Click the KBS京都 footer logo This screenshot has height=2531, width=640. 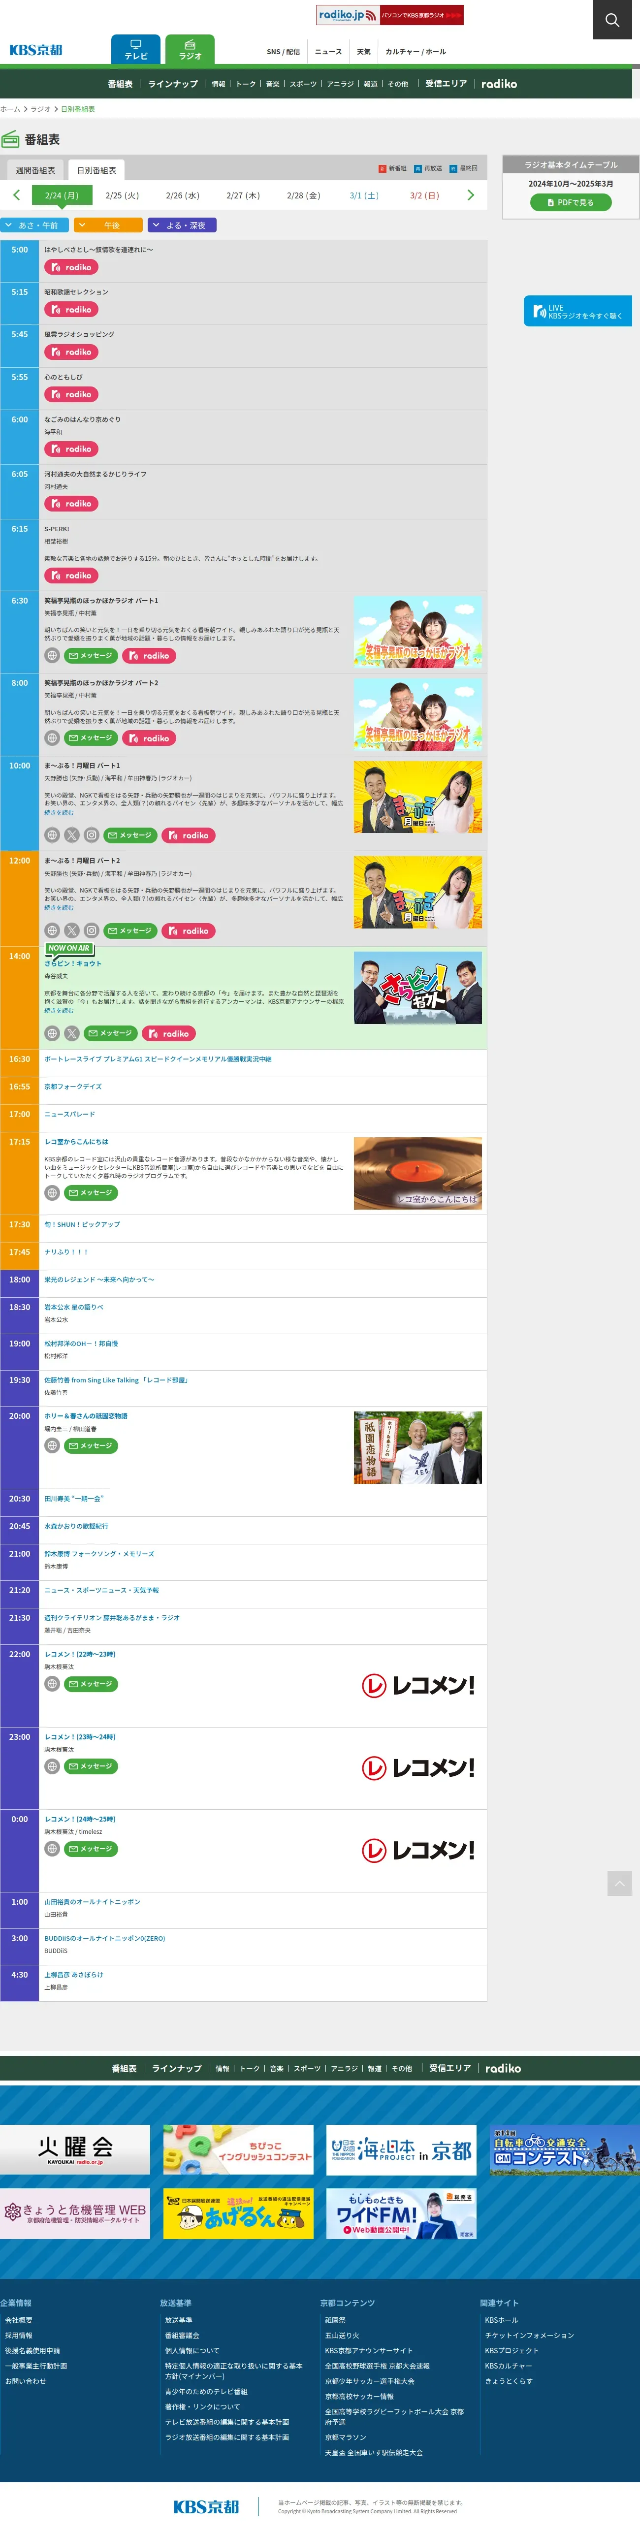[x=206, y=2506]
